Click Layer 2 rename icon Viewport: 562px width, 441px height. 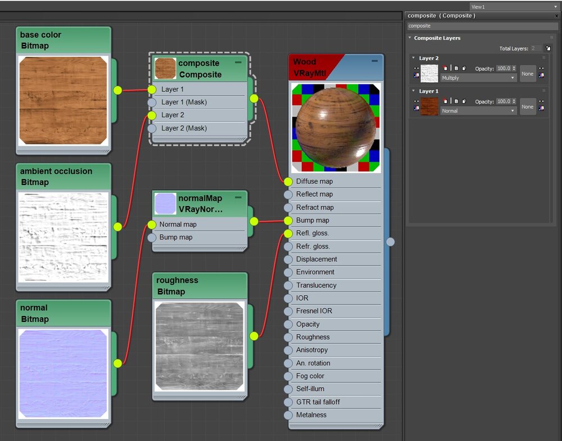pyautogui.click(x=456, y=69)
